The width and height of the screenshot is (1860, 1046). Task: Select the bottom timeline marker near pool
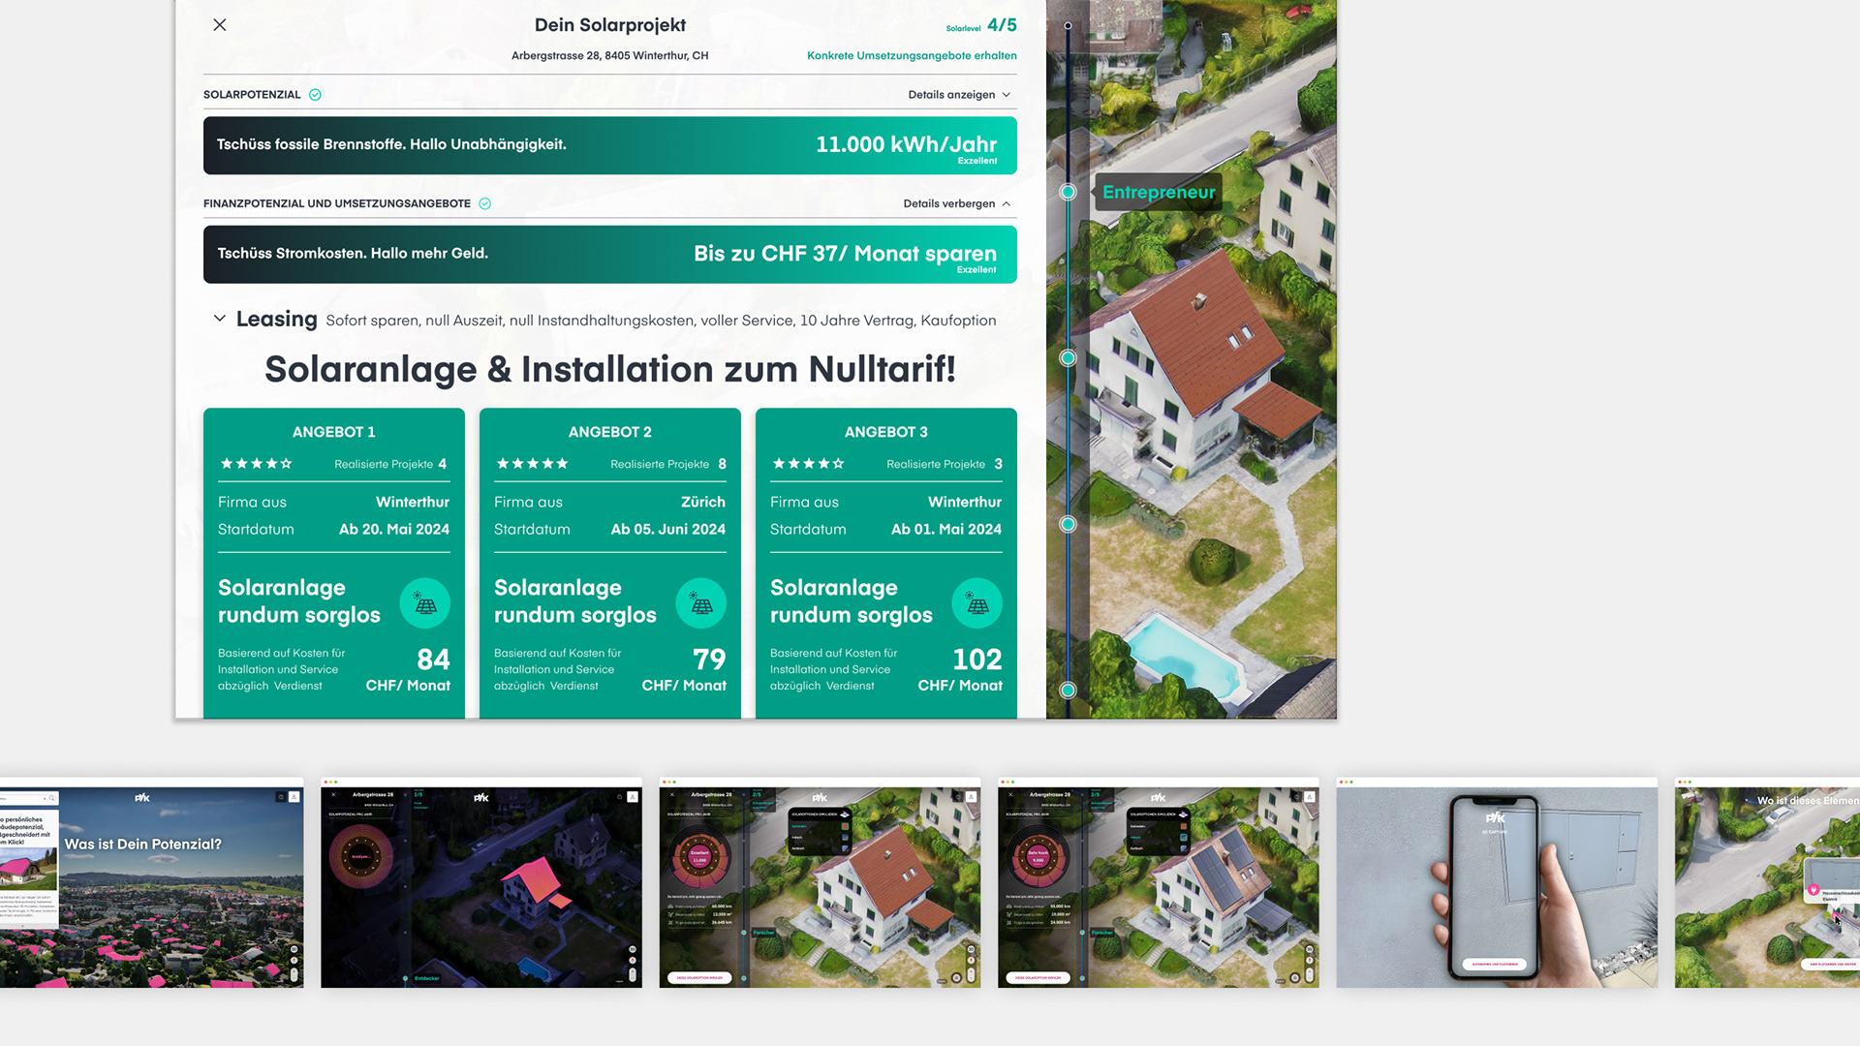point(1068,691)
